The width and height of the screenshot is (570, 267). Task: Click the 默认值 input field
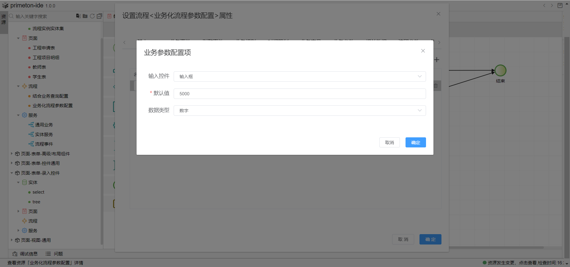pos(300,94)
